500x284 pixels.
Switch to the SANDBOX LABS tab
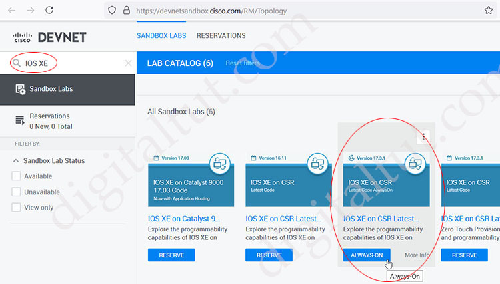coord(161,35)
